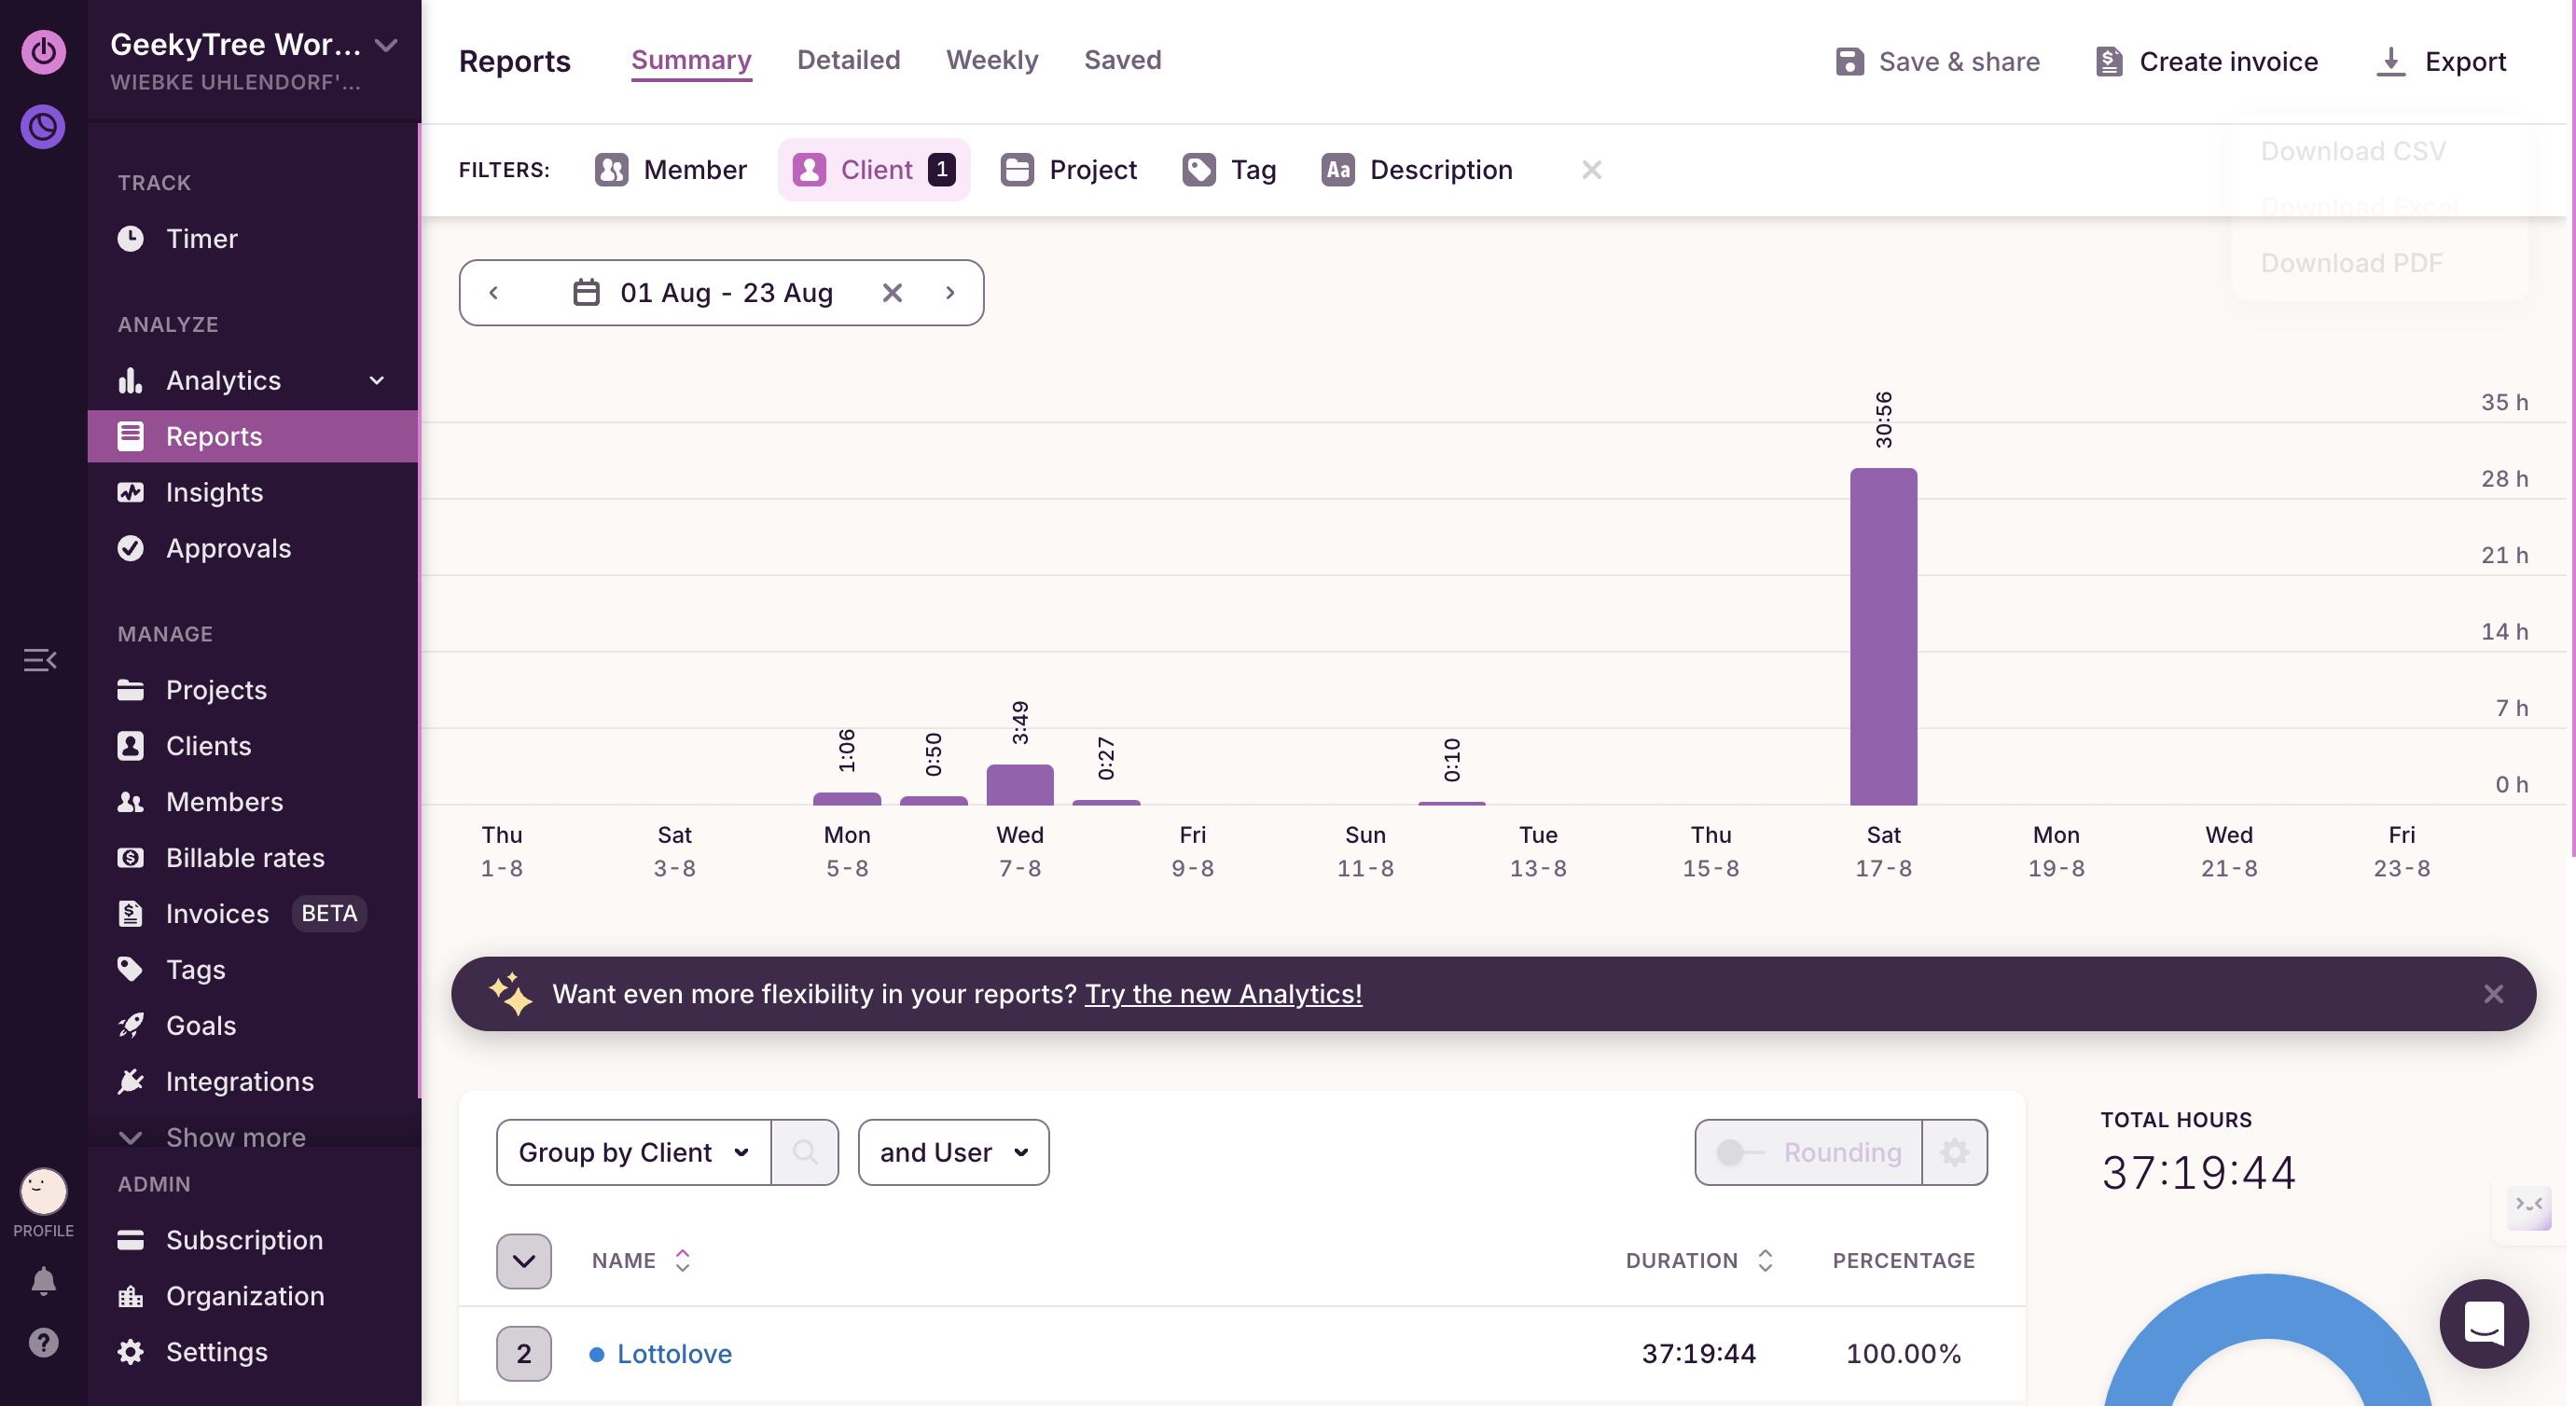The image size is (2576, 1406).
Task: Expand Lottolove row showing 2 entries
Action: (523, 1354)
